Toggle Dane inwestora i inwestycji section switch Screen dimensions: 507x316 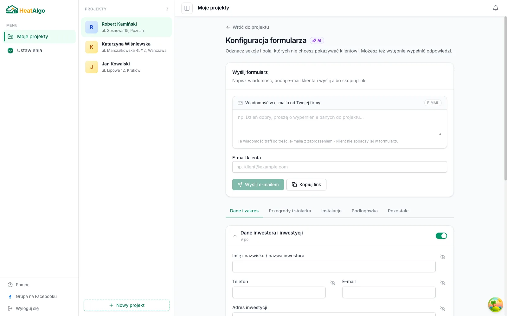pos(441,236)
